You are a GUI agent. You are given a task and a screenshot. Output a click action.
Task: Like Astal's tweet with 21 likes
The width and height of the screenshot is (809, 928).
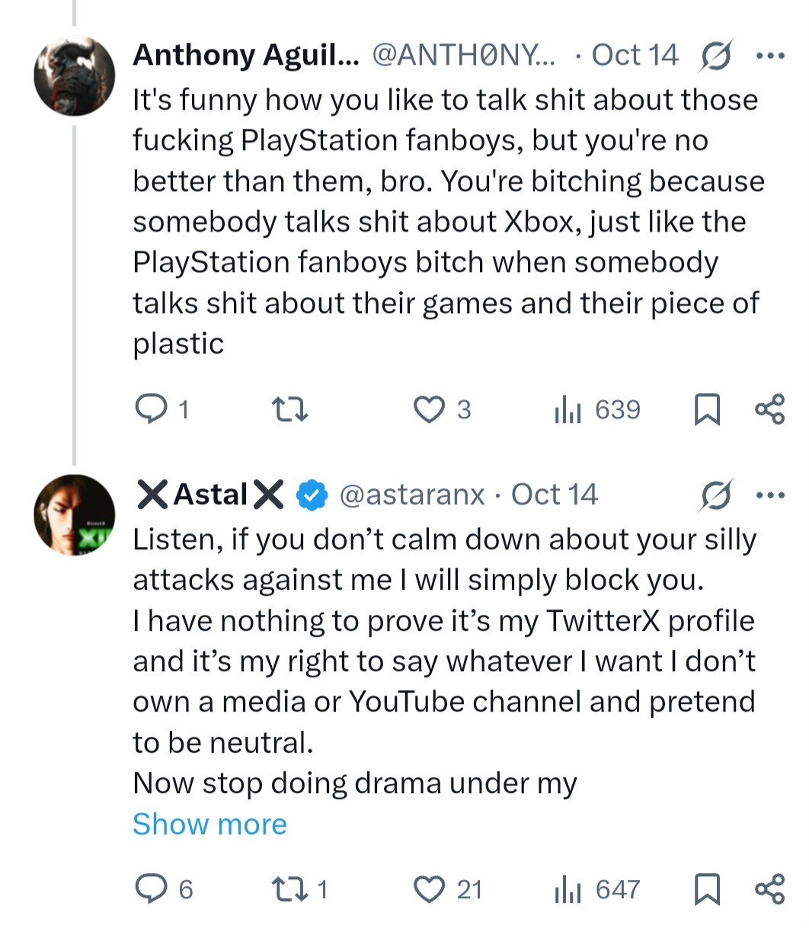[x=429, y=889]
